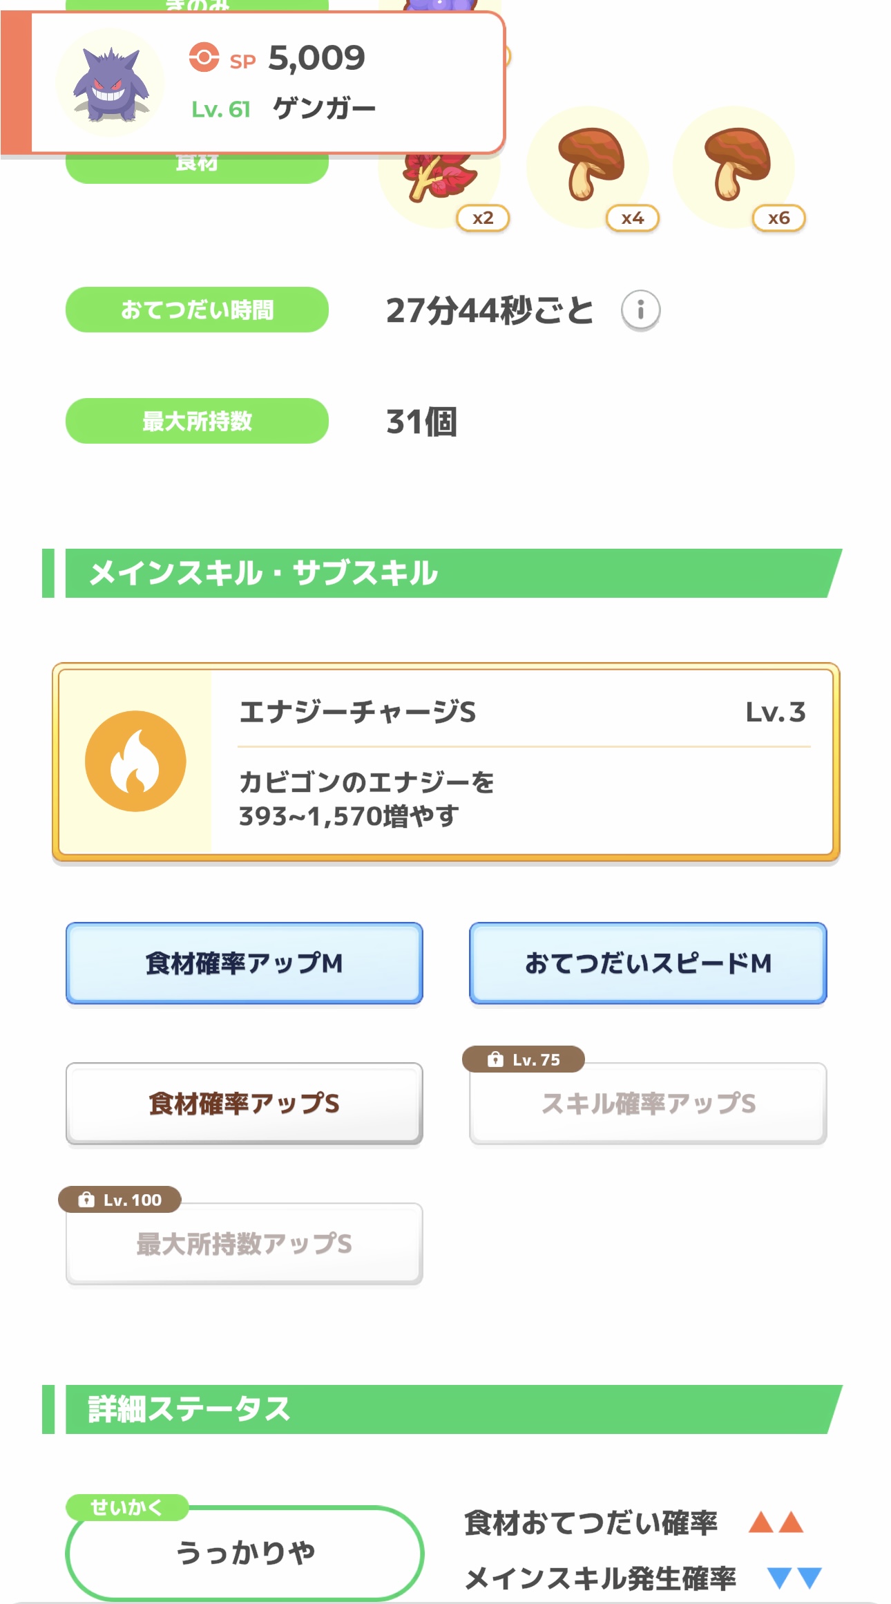Viewport: 891px width, 1604px height.
Task: Tap the エナジーチャージS skill name
Action: point(357,712)
